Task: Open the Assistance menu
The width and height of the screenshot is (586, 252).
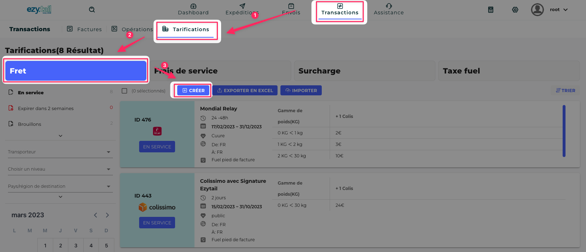Action: 389,10
